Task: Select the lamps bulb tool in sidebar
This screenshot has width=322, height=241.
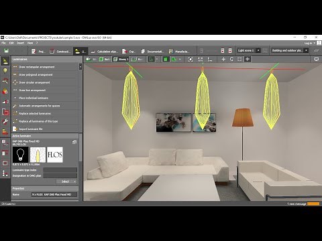Action: (5, 71)
